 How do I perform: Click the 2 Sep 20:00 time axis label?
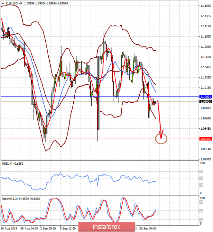click(48, 228)
